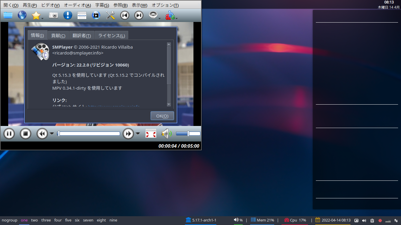Image resolution: width=401 pixels, height=225 pixels.
Task: Switch to the 貢献(C) tab
Action: [58, 35]
